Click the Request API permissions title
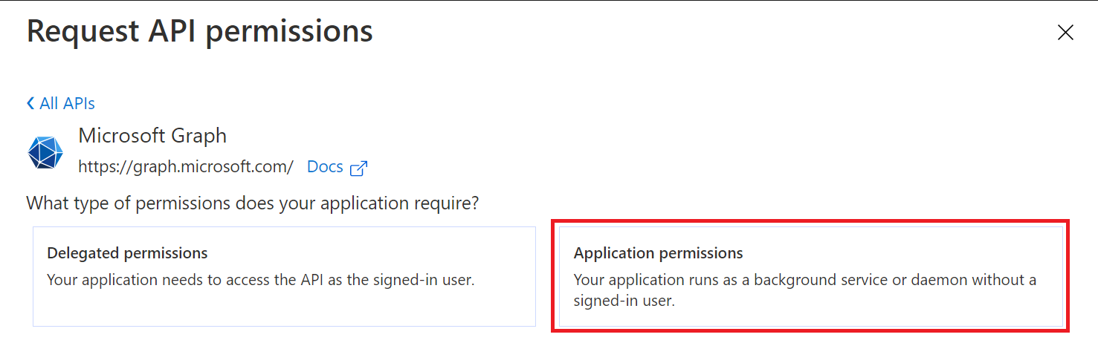The image size is (1098, 343). [200, 32]
